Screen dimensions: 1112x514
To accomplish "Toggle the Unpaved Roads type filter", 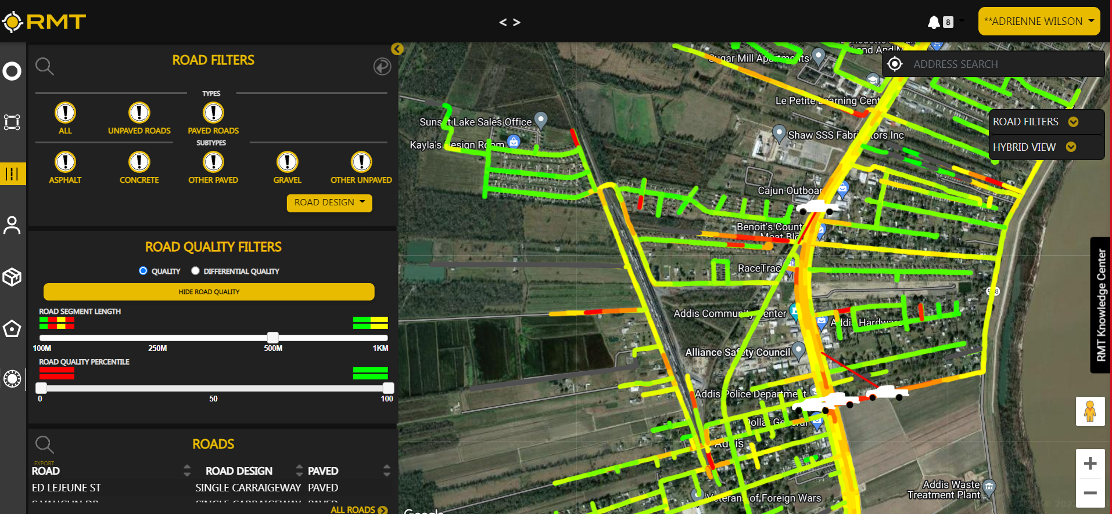I will 139,113.
